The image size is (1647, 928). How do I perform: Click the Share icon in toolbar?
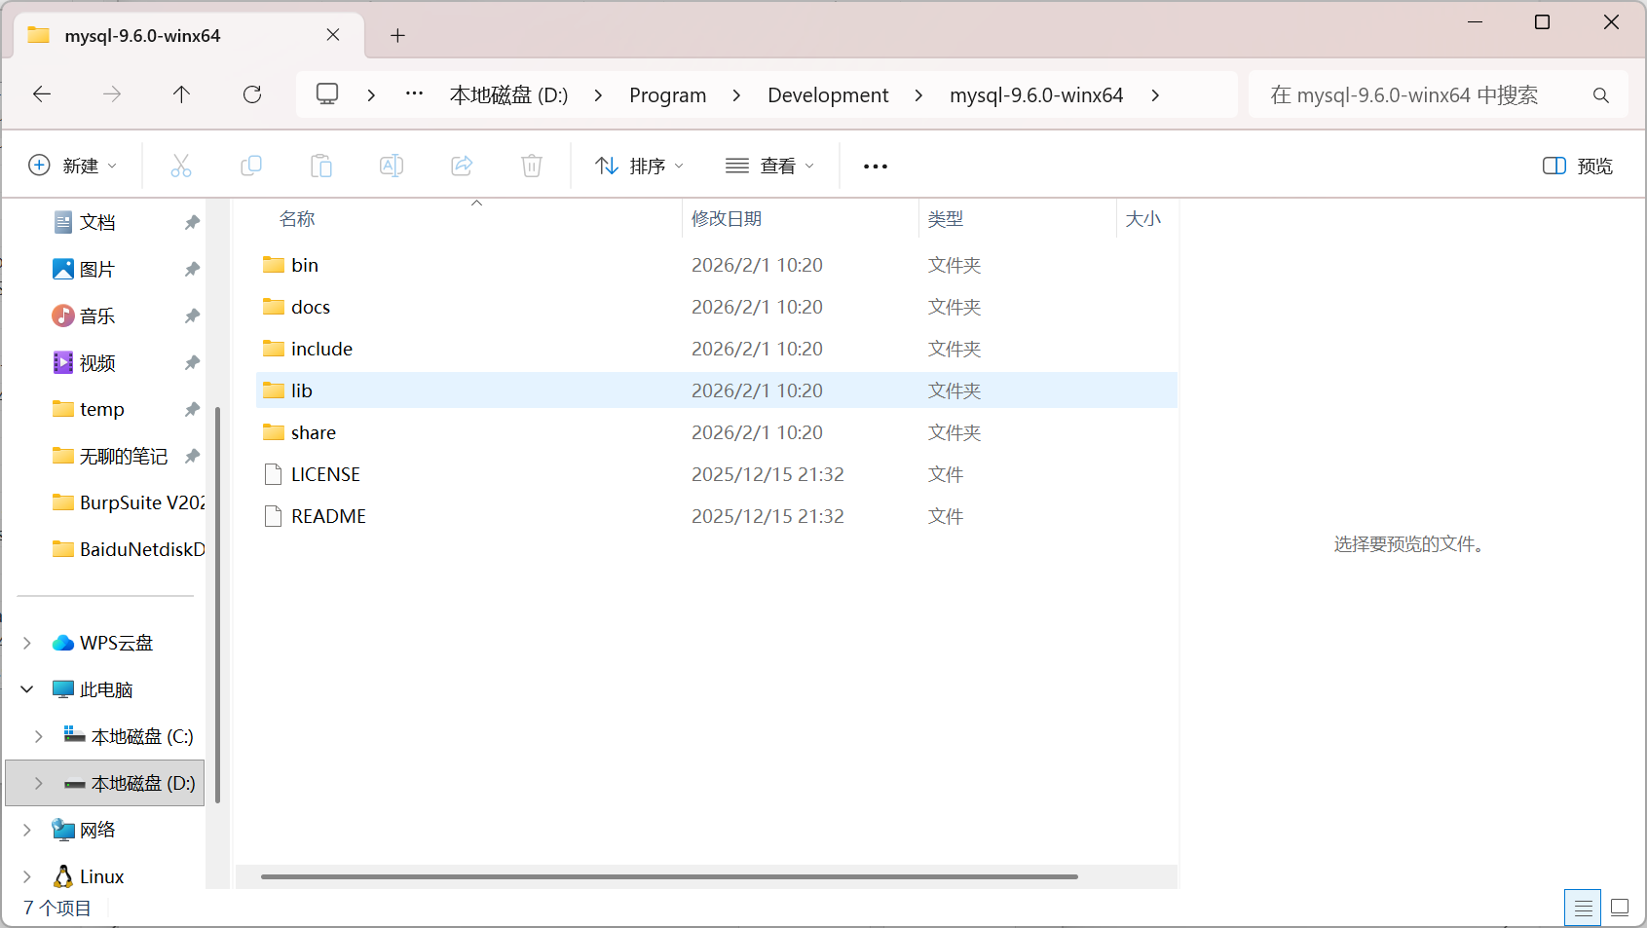coord(462,166)
